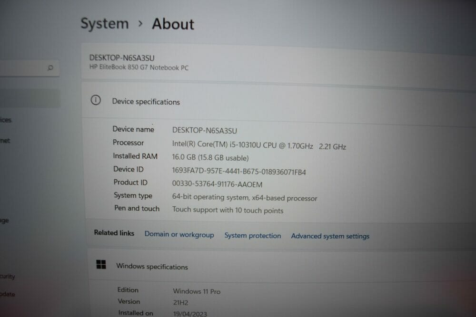
Task: Click the Pen and touch label
Action: [137, 208]
